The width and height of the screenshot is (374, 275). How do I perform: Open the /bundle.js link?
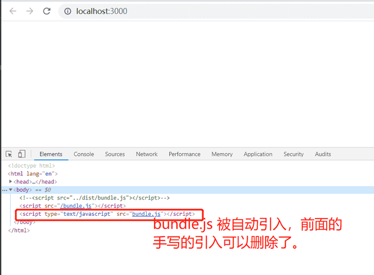(x=76, y=206)
